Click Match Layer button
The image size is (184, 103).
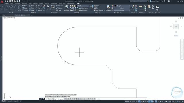(x=83, y=10)
